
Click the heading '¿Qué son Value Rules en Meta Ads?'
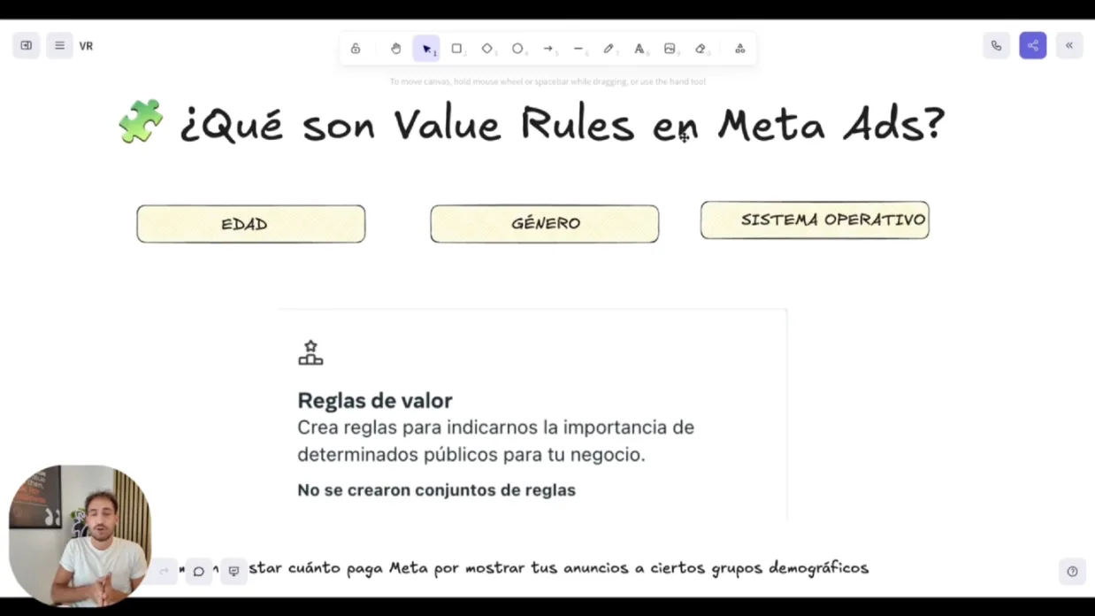[x=563, y=124]
